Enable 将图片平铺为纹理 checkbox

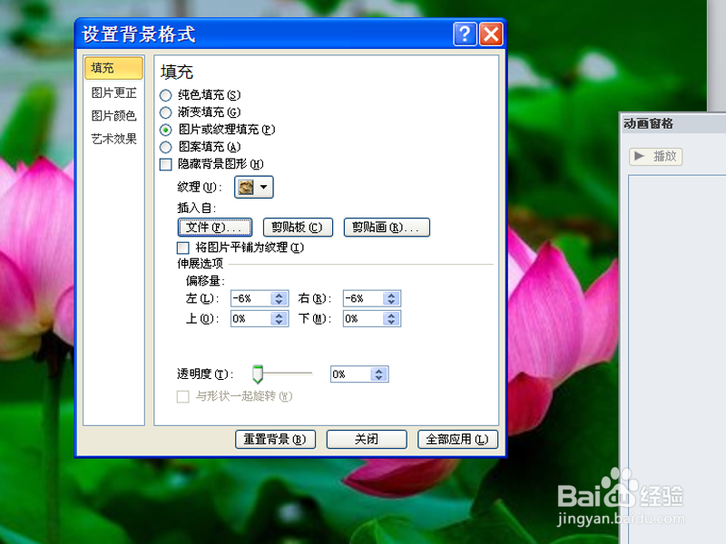[x=183, y=248]
